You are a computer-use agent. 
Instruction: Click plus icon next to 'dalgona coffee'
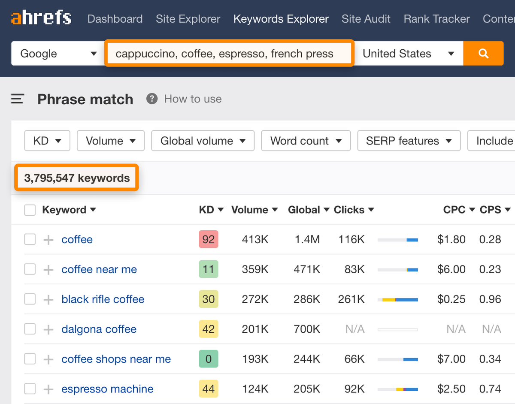pyautogui.click(x=48, y=329)
